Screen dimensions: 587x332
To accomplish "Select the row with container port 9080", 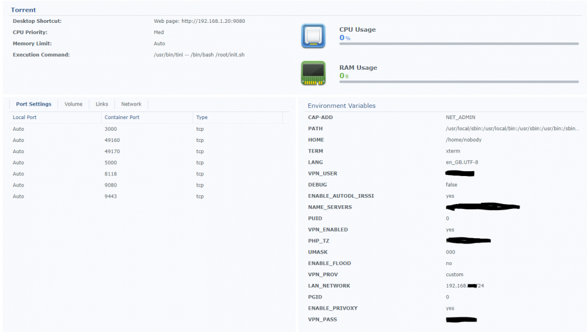I will 149,185.
